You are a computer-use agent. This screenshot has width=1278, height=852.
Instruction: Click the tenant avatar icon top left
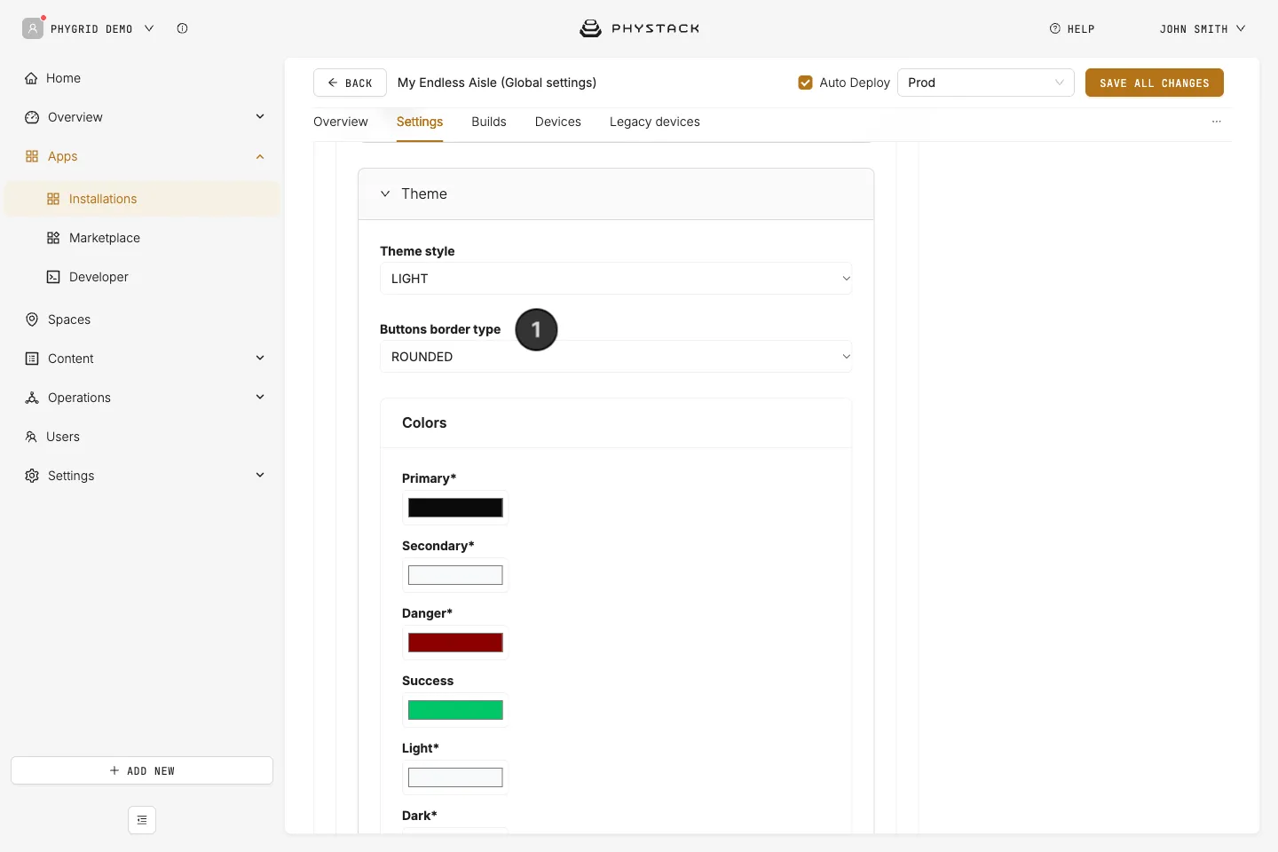33,28
